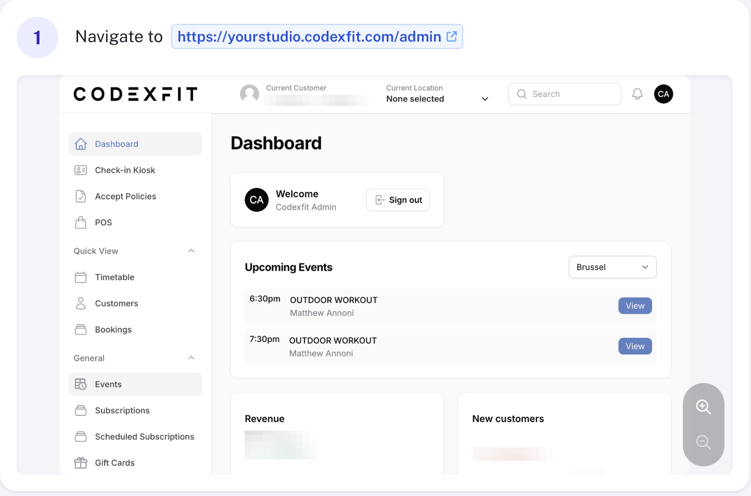
Task: Click the zoom out magnifier icon
Action: (704, 442)
